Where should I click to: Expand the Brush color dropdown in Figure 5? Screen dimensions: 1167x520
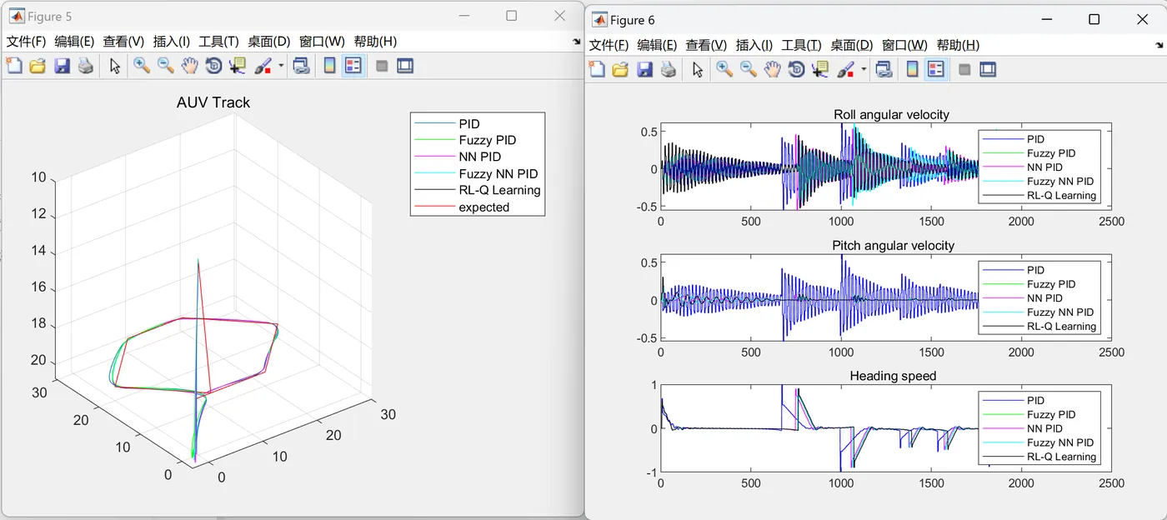tap(281, 66)
